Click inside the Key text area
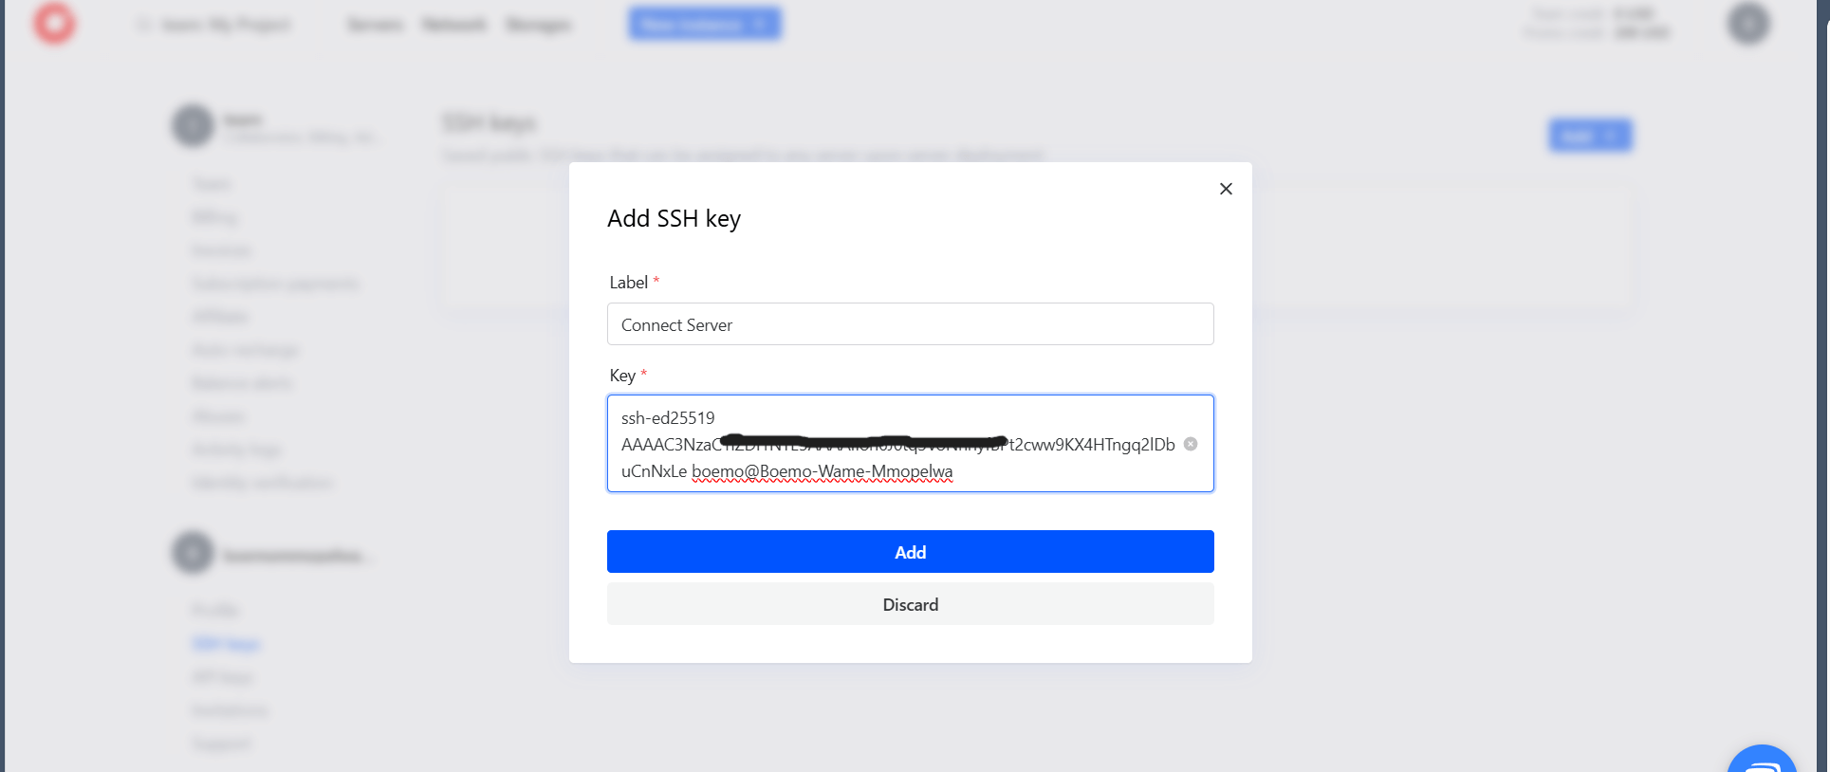 coord(892,444)
